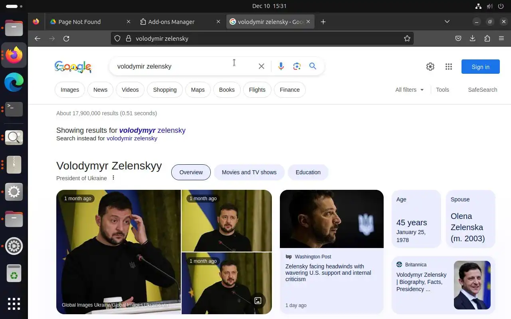Viewport: 511px width, 319px height.
Task: Filter results by Images
Action: coord(70,90)
